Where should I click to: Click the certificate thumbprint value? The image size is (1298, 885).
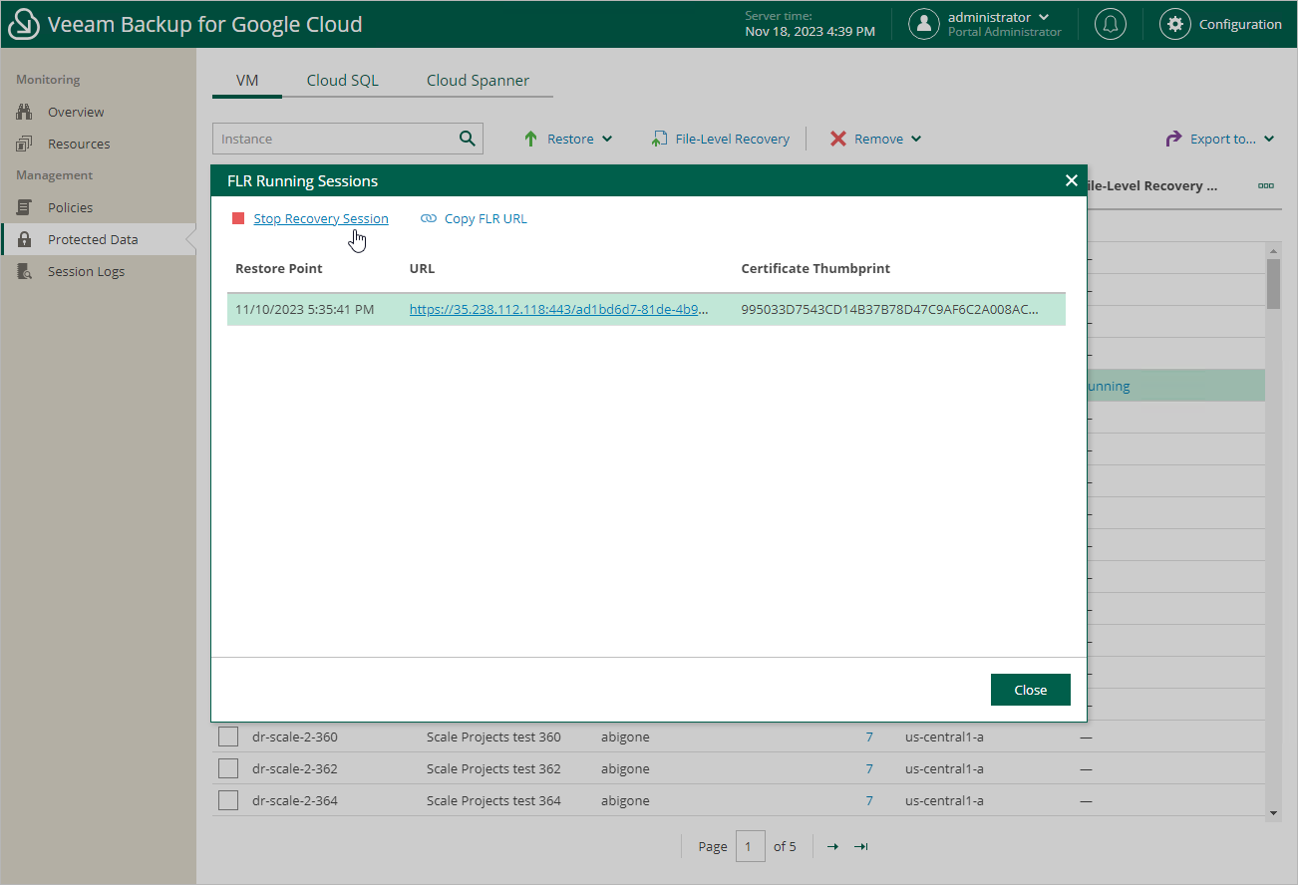(890, 309)
